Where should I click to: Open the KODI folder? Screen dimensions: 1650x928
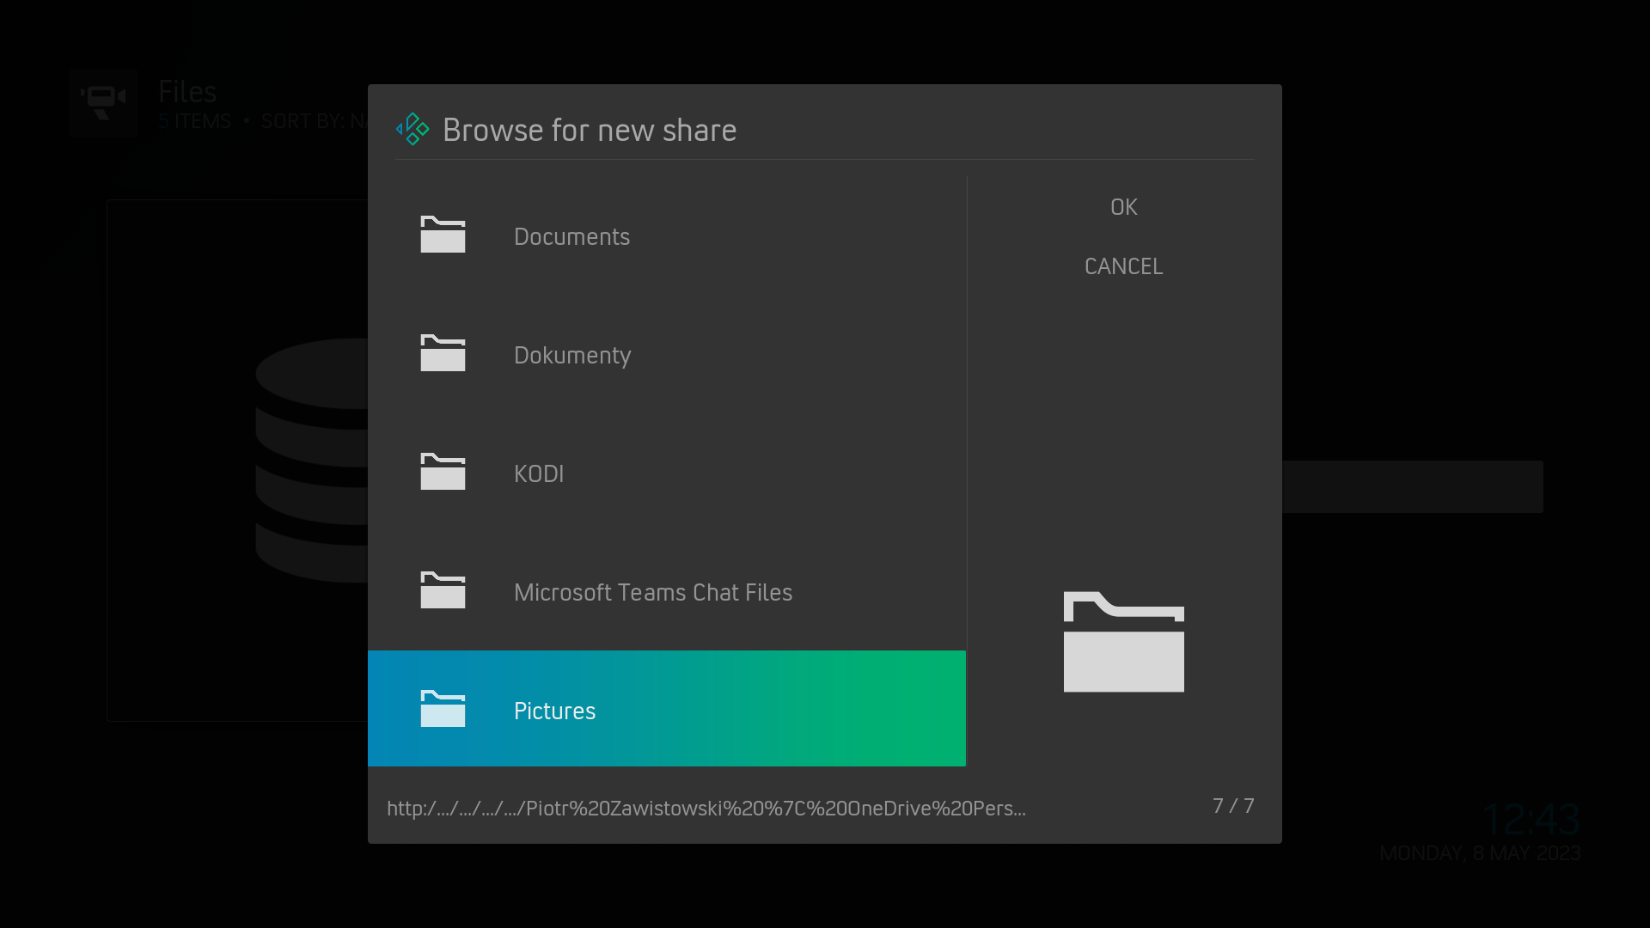[539, 473]
